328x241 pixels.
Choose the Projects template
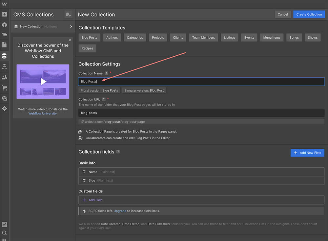click(x=158, y=38)
